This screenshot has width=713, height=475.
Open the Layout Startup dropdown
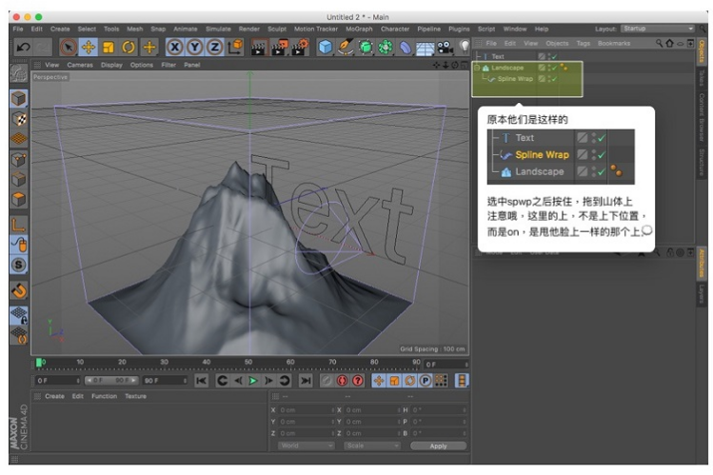pos(657,30)
